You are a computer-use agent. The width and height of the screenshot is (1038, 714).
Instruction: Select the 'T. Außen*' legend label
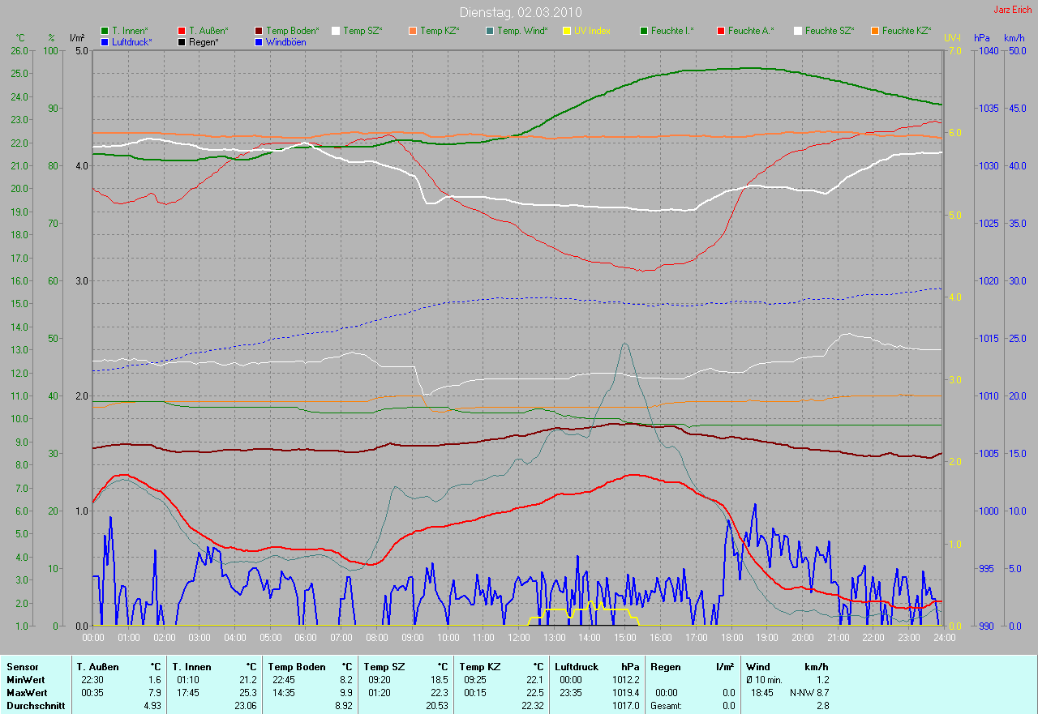[208, 31]
